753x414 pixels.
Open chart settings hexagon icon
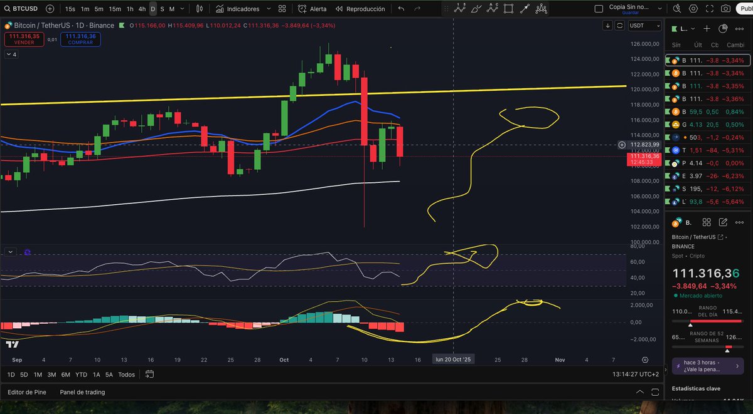click(693, 9)
